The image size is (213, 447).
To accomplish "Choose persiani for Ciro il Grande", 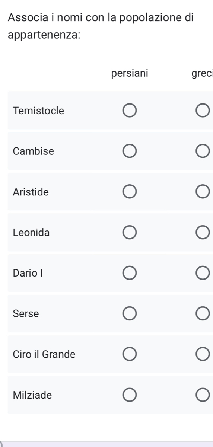I will (x=130, y=354).
